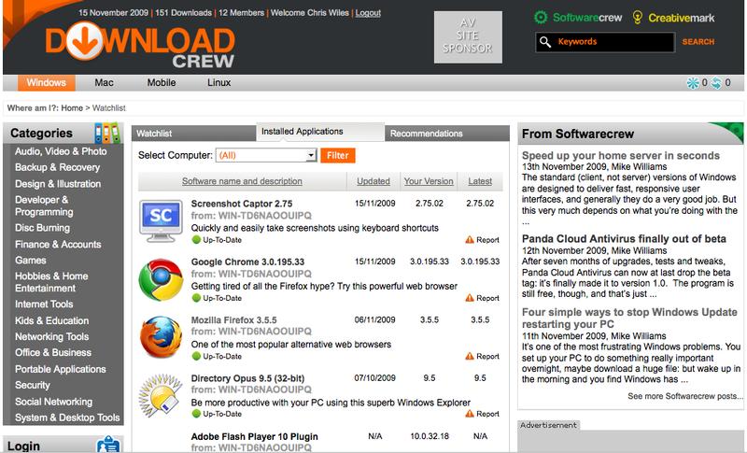Open Screenshot Captor 2.75 title link
Screen dimensions: 747x453
click(242, 204)
